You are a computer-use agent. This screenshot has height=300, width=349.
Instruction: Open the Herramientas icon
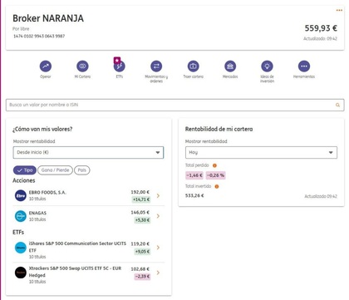point(304,66)
